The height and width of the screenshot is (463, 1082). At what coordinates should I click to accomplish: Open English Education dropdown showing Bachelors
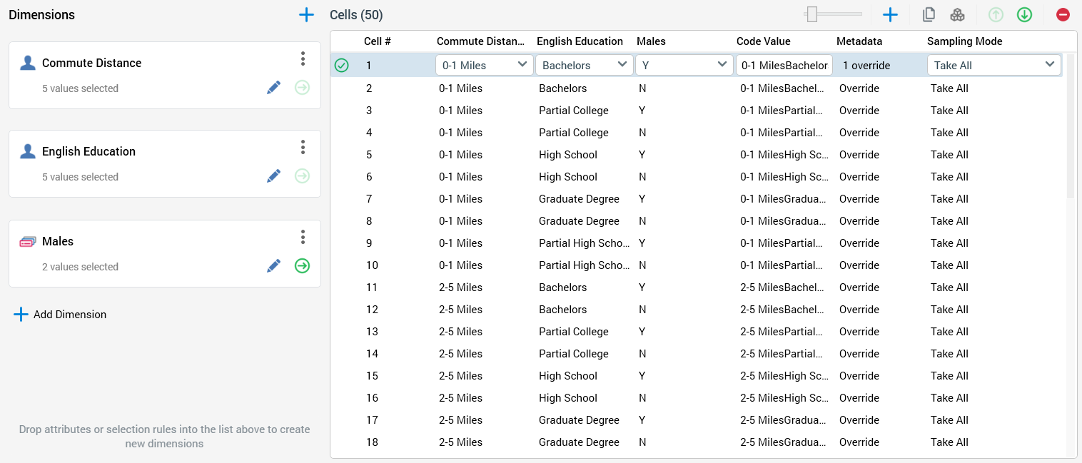click(x=584, y=66)
